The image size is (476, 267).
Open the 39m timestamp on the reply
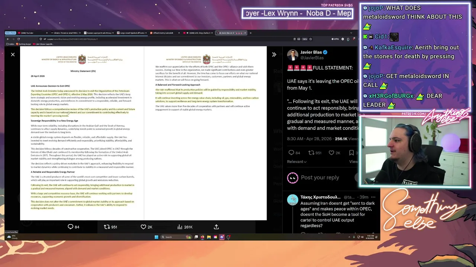click(364, 197)
